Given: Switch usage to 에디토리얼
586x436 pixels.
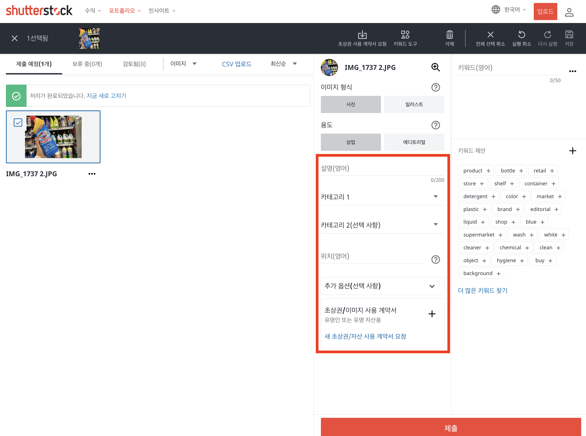Looking at the screenshot, I should point(414,142).
